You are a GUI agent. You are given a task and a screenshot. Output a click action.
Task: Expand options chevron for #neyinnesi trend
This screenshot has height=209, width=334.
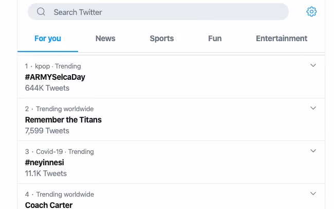[x=313, y=151]
